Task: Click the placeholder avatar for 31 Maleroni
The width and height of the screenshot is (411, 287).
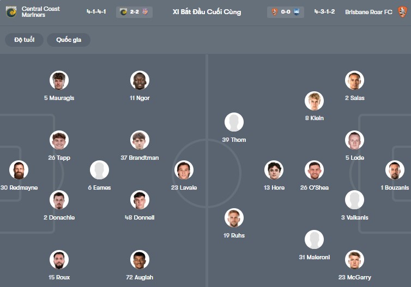Action: tap(314, 240)
